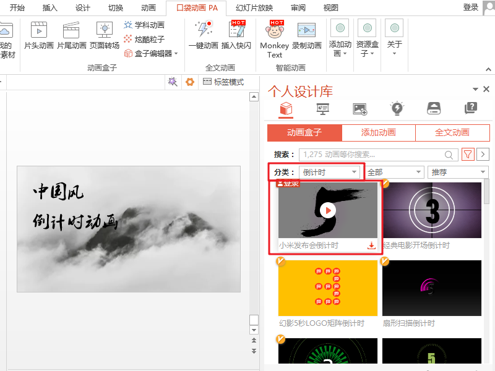This screenshot has width=495, height=371.
Task: Run 一键动画 one-click animation
Action: click(204, 35)
